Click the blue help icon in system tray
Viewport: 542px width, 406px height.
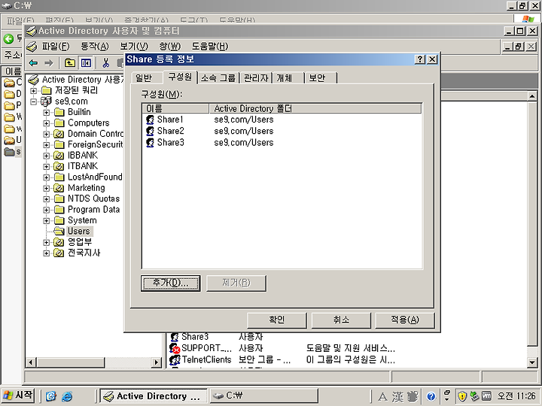click(431, 396)
